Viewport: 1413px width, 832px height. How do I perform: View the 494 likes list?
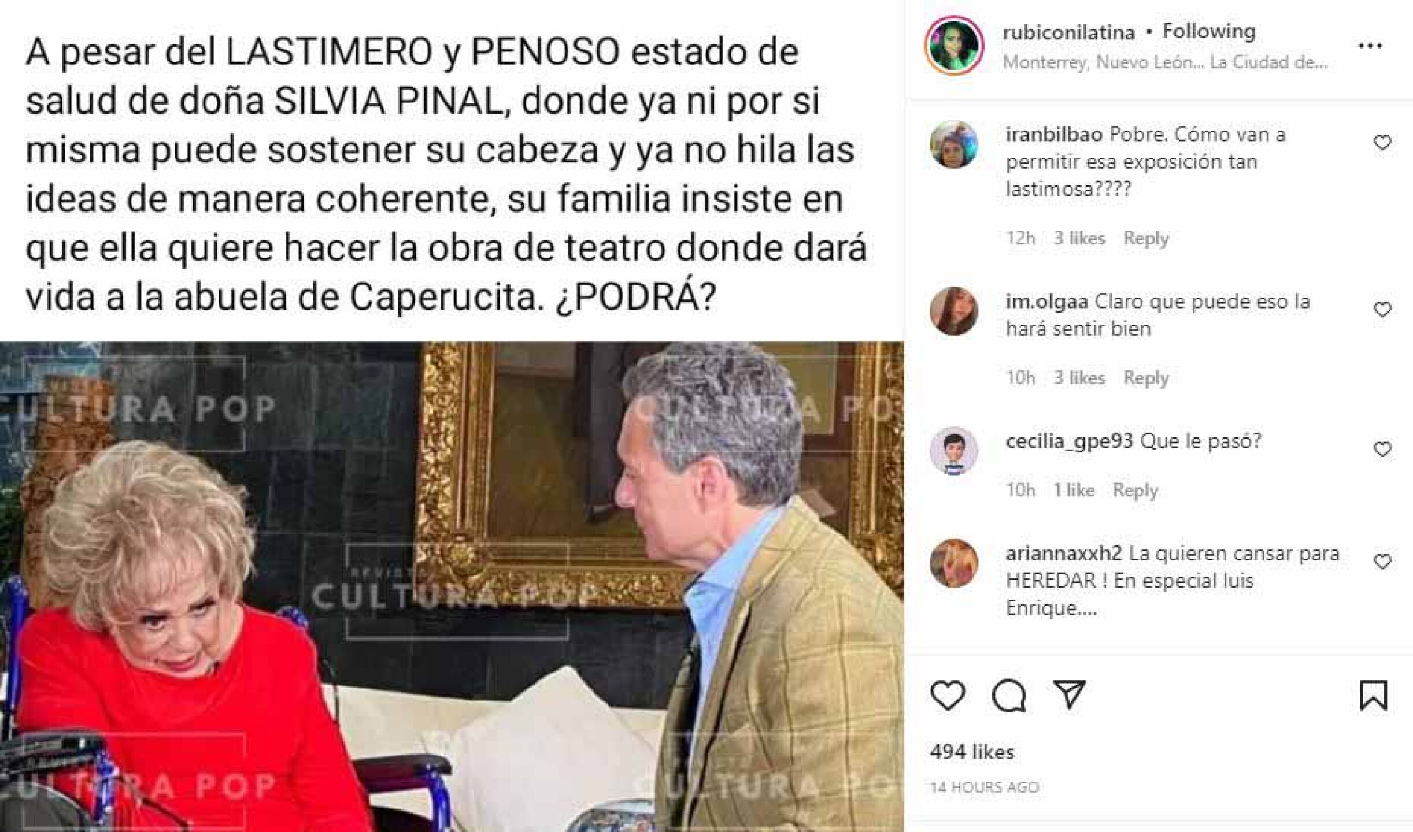coord(972,752)
